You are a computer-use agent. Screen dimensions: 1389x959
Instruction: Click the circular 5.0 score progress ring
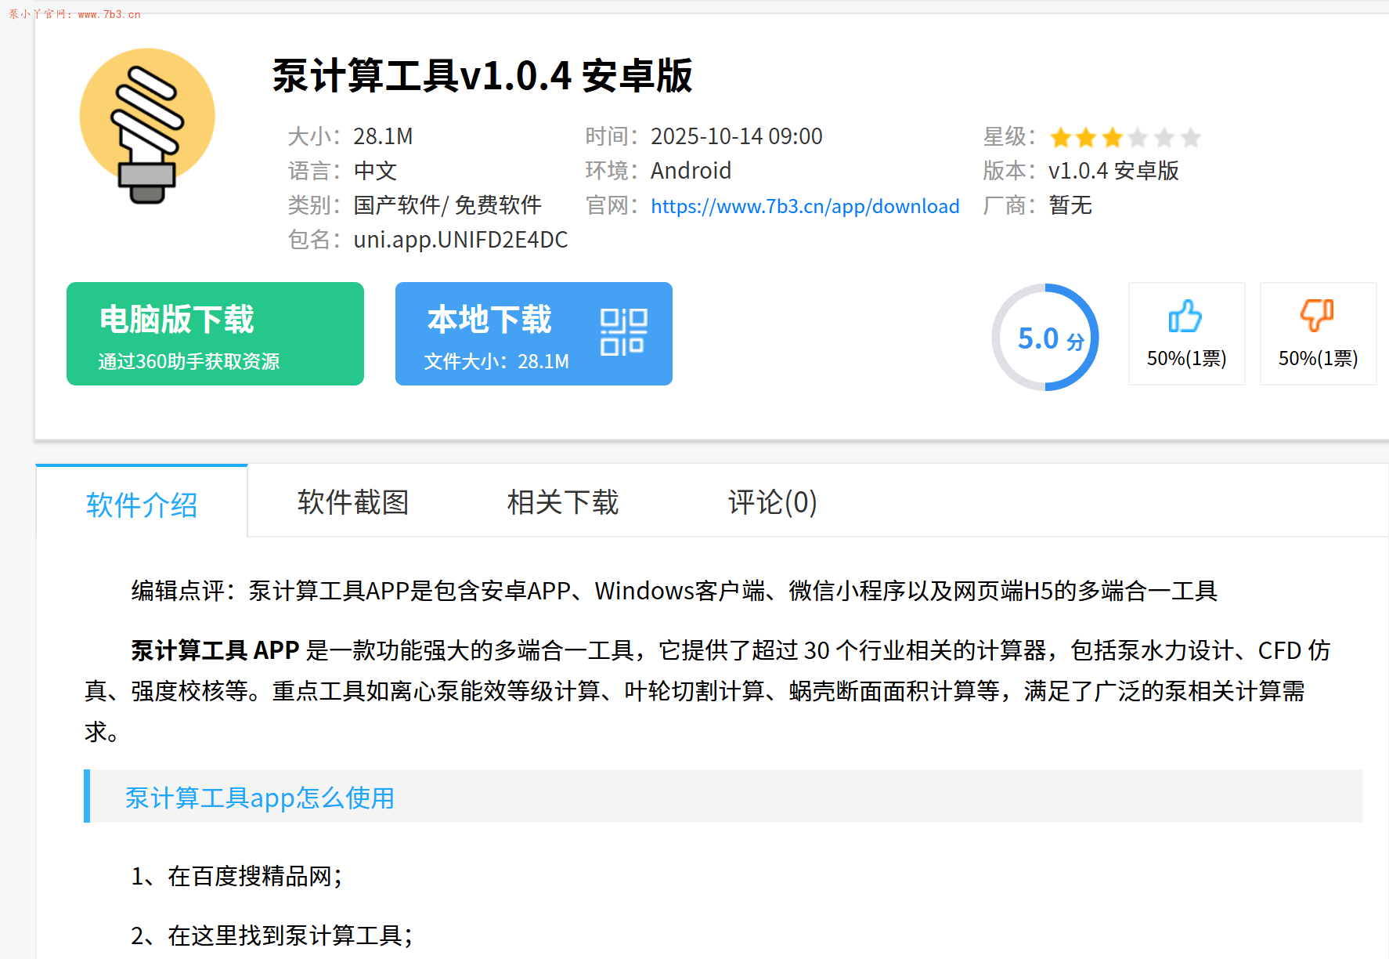(1046, 337)
